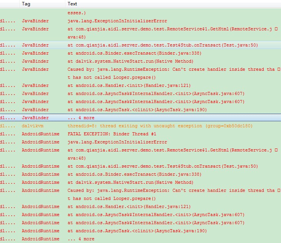Select JavaBinder row Binder.execTransact(Binder.java:338)

(141, 53)
